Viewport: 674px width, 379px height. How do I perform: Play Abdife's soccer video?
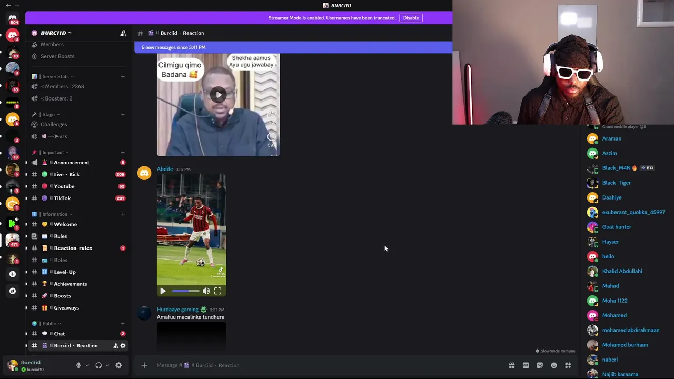click(163, 291)
